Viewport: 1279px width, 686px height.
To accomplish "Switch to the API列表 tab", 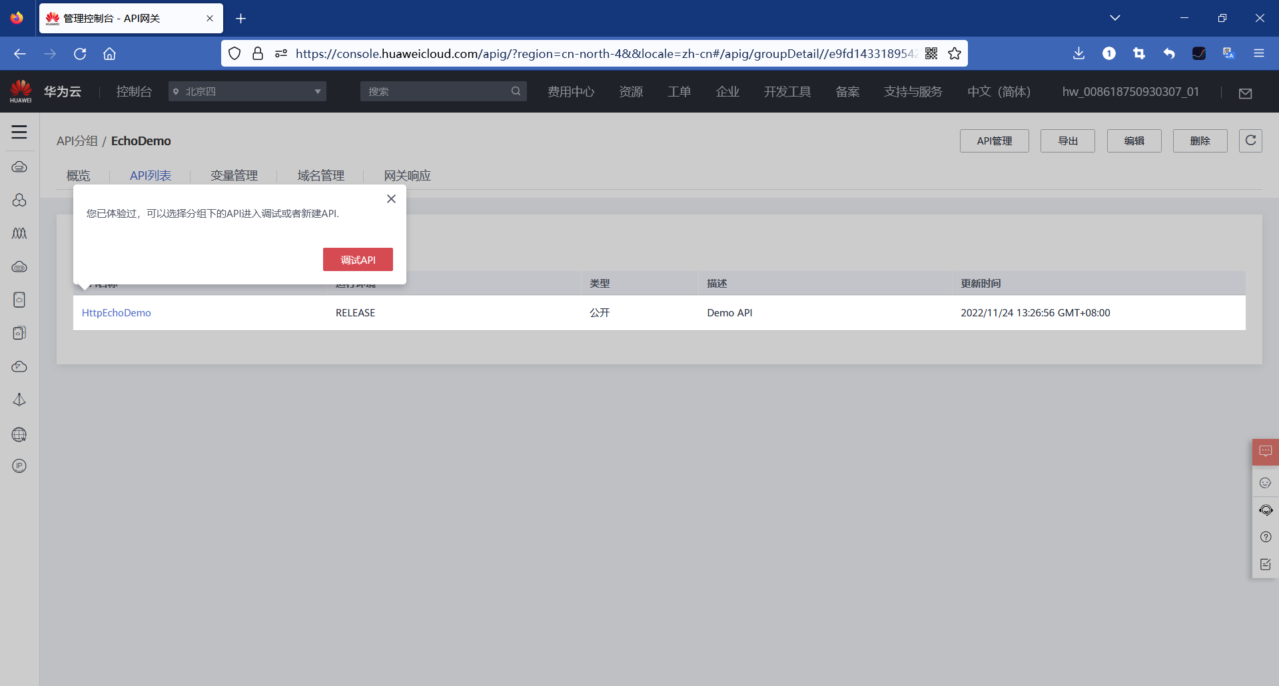I will click(x=151, y=175).
